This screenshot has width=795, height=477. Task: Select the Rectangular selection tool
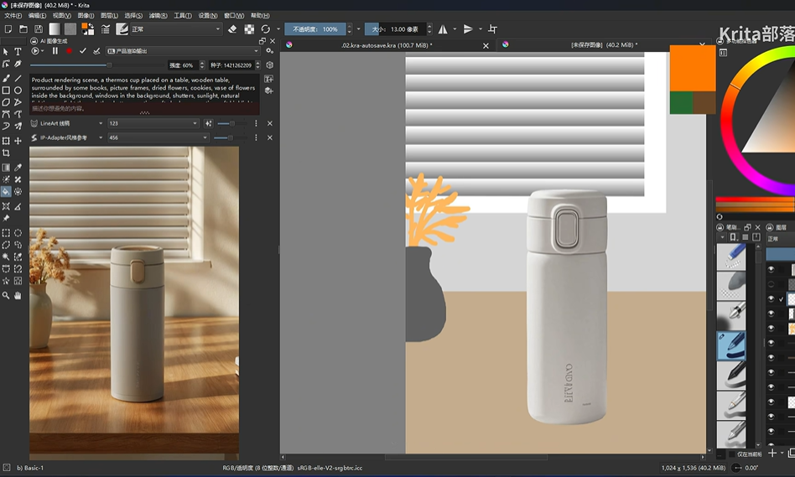pos(6,232)
